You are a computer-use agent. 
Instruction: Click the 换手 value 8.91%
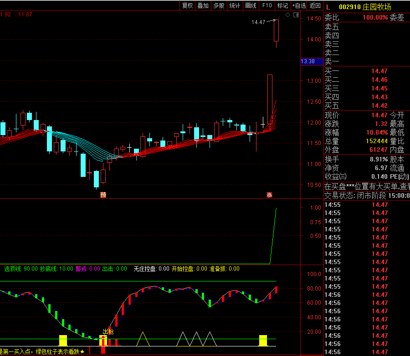[x=379, y=159]
